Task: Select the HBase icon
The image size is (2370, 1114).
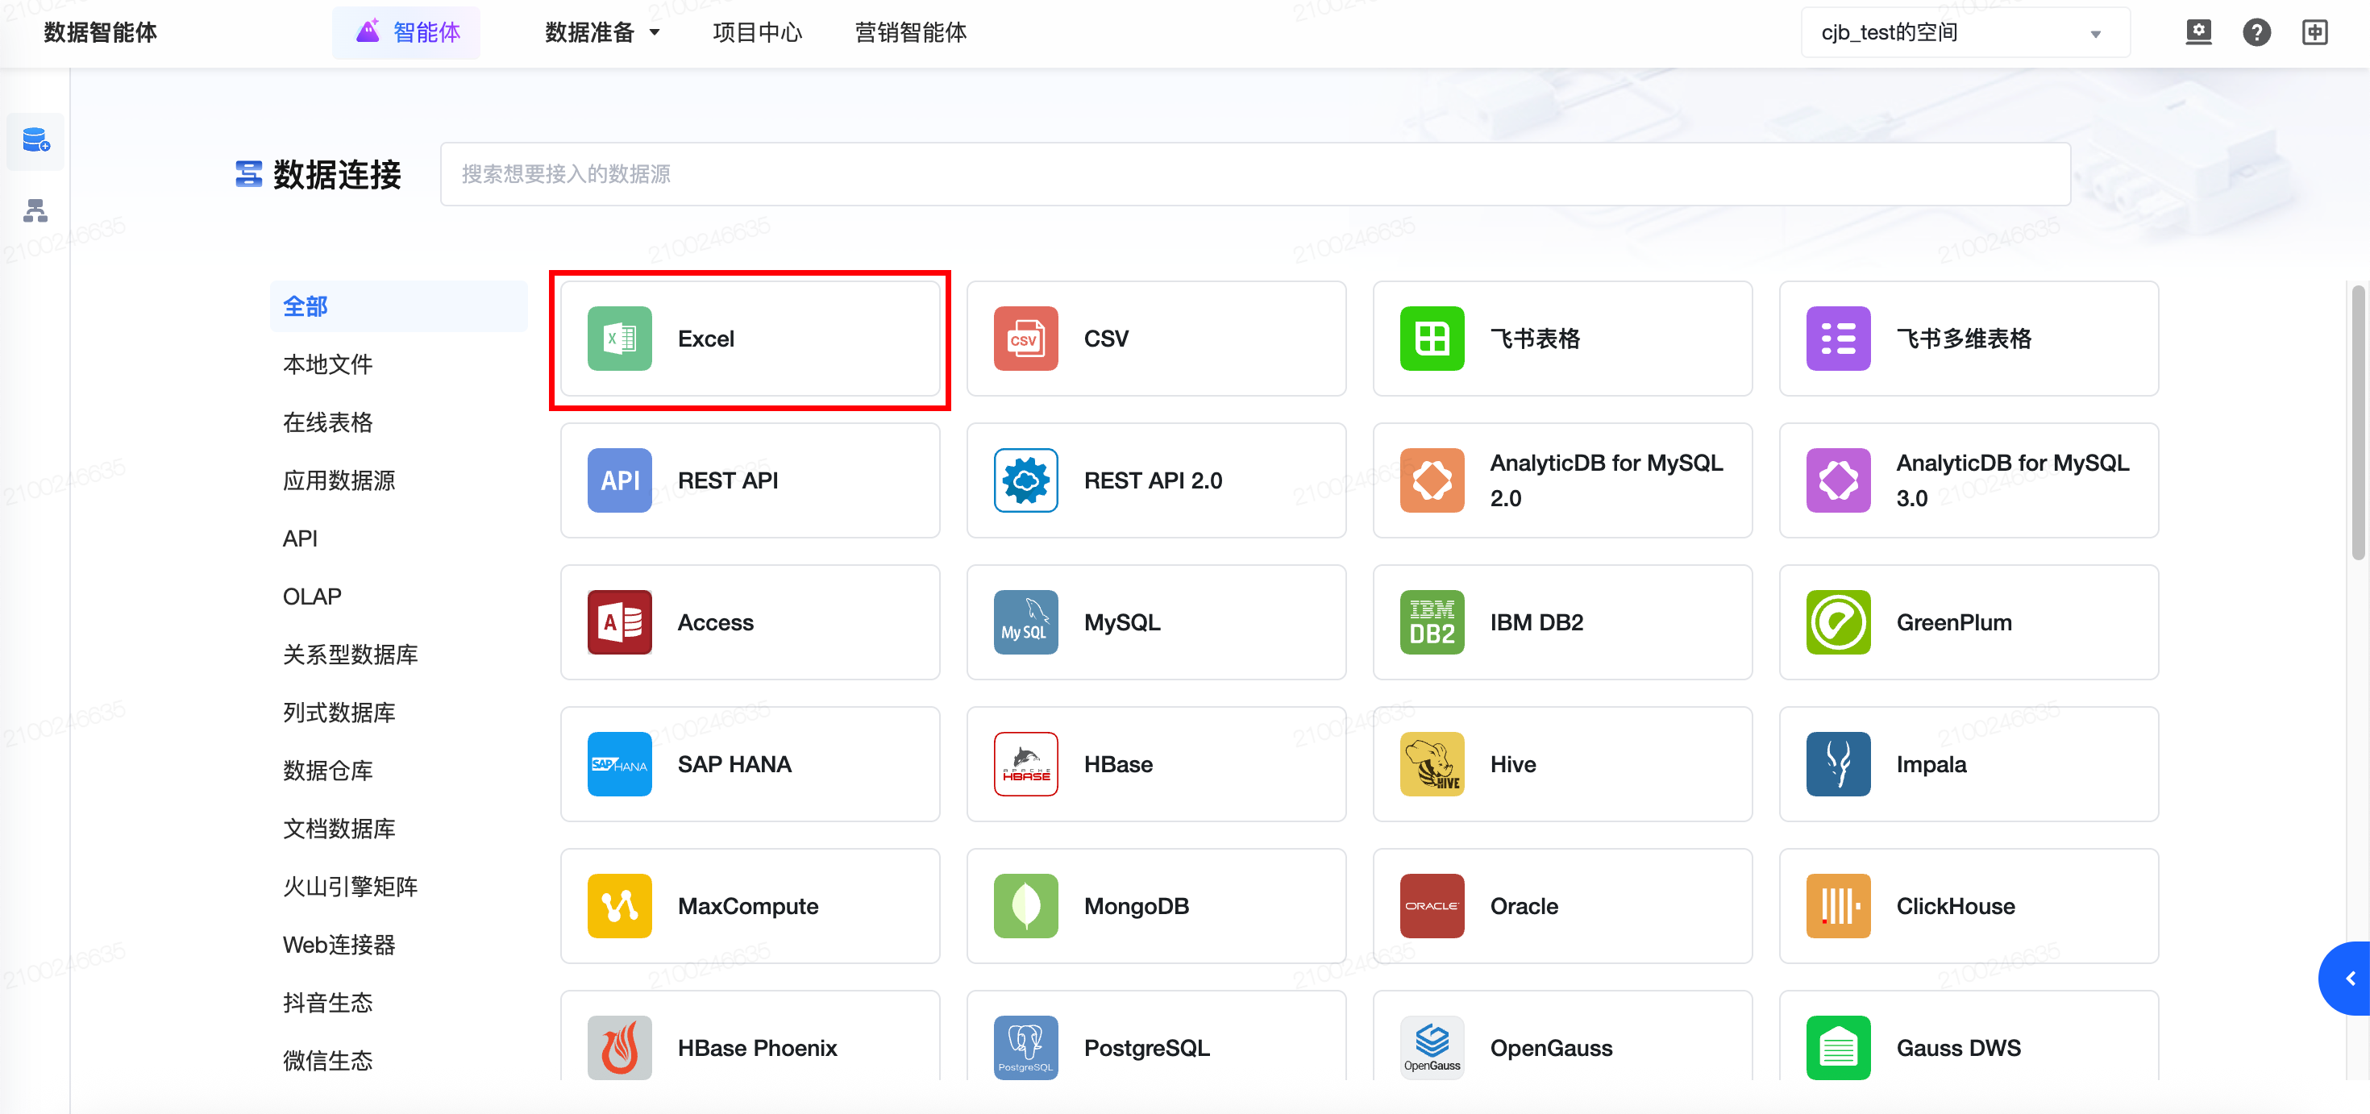Action: (1026, 763)
